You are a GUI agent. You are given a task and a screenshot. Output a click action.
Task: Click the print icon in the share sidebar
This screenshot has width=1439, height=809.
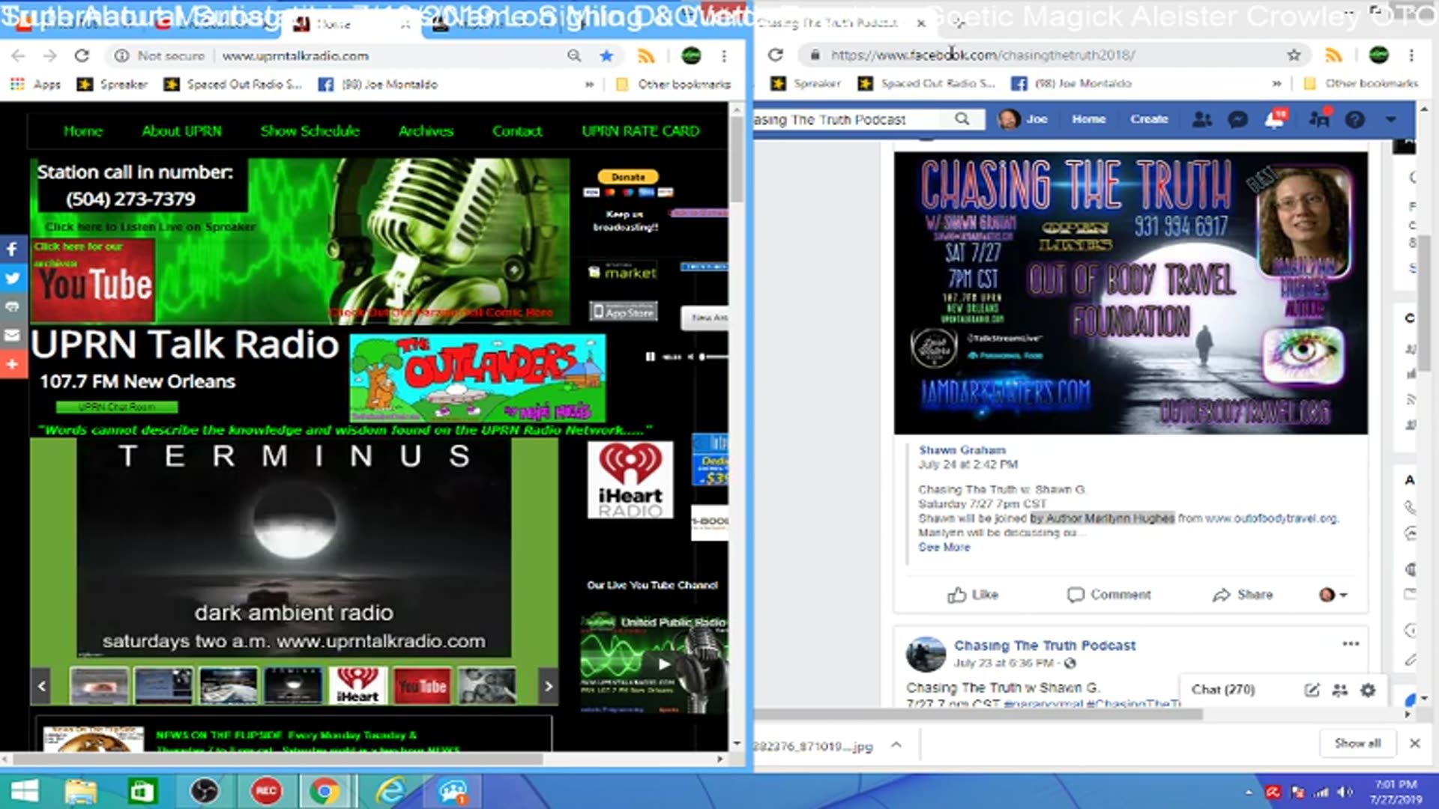click(x=12, y=306)
